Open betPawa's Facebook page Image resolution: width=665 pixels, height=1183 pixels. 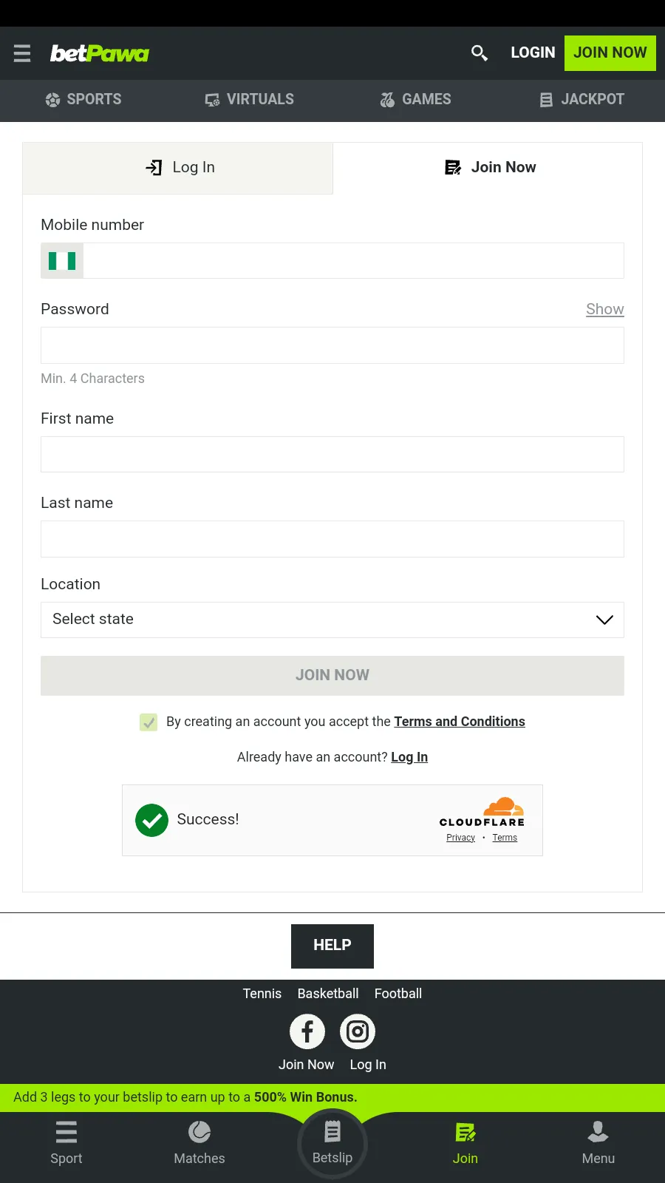(307, 1031)
